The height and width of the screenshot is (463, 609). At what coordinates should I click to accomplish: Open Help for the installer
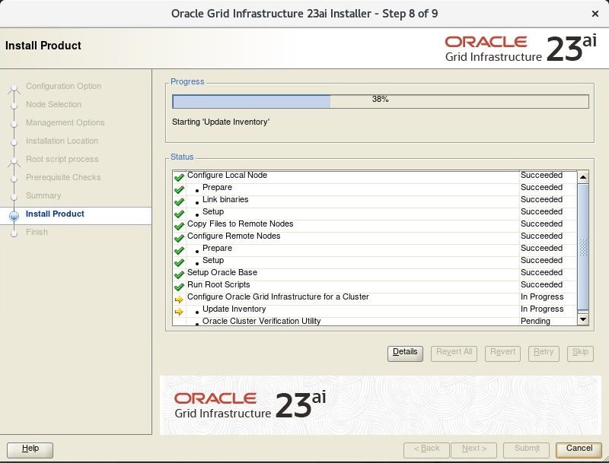30,450
